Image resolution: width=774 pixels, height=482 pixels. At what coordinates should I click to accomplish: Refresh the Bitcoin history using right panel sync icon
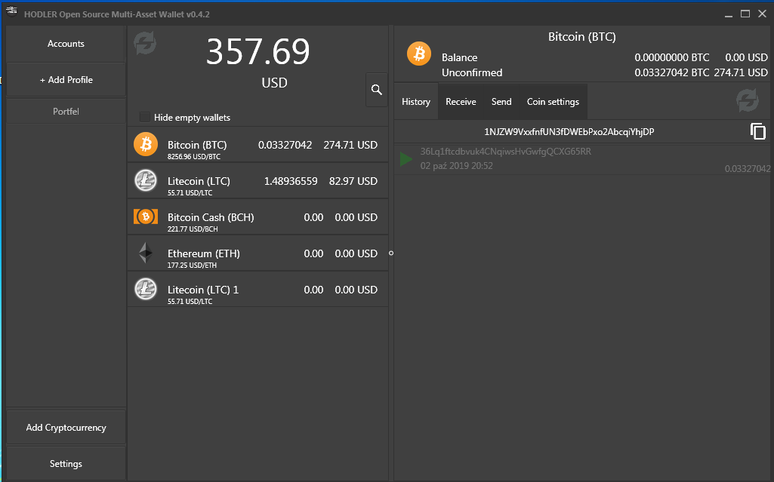click(748, 100)
